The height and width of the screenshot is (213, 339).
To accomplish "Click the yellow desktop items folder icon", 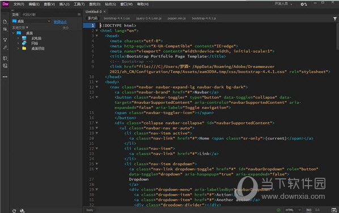I will [24, 48].
